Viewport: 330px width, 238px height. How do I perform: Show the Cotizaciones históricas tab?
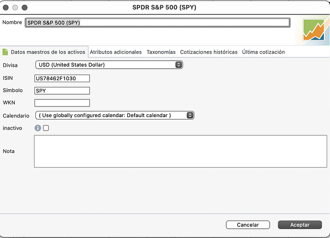pyautogui.click(x=209, y=52)
